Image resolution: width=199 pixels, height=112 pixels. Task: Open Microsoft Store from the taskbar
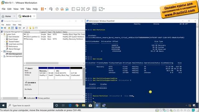tap(90, 105)
